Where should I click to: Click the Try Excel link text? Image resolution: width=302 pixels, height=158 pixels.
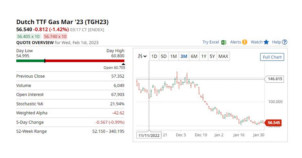(x=211, y=42)
